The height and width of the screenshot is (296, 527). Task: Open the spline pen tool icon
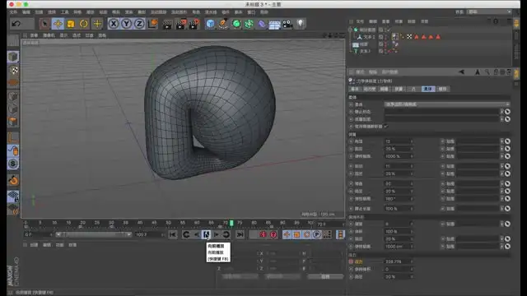point(223,24)
